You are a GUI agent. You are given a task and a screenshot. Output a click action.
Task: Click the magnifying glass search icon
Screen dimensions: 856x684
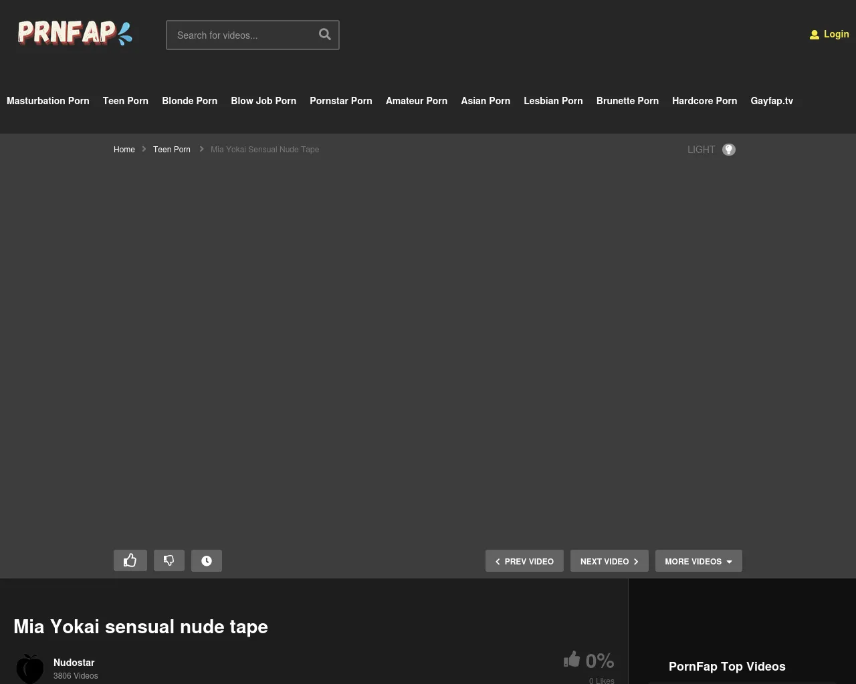pos(325,35)
